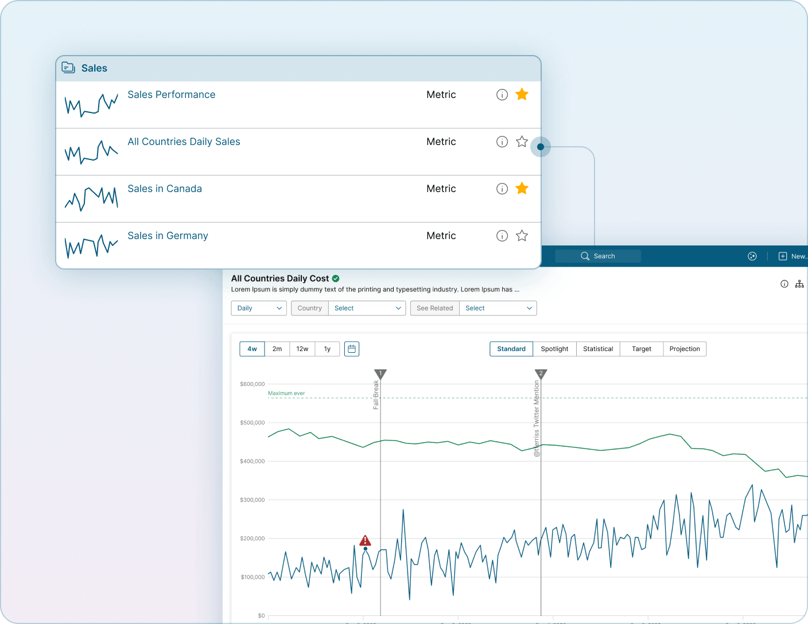Open the Daily frequency dropdown
The width and height of the screenshot is (808, 624).
258,308
